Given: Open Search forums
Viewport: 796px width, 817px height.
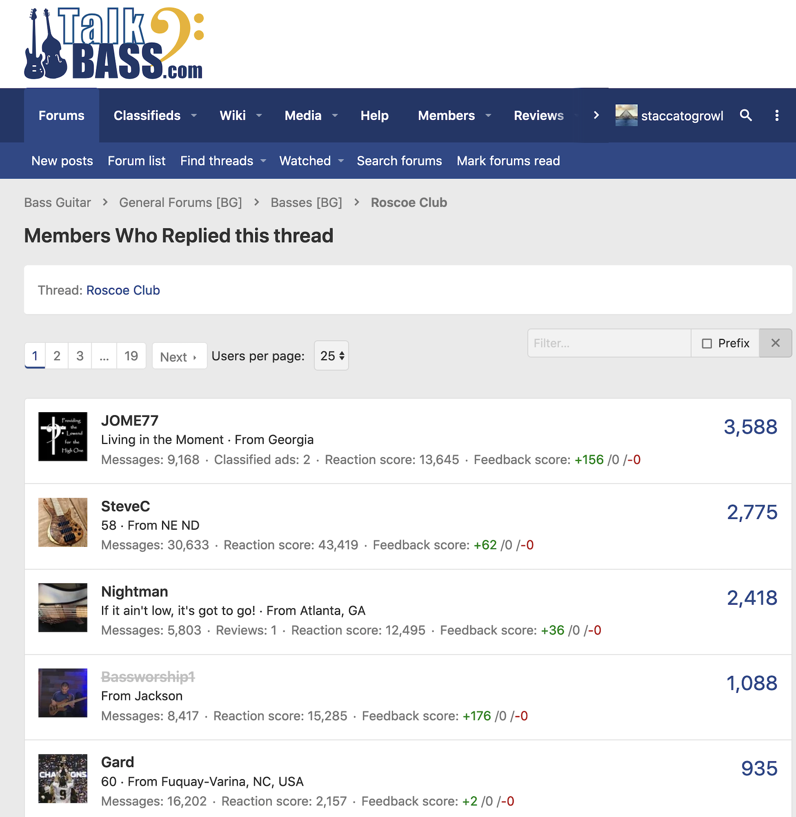Looking at the screenshot, I should click(x=399, y=161).
